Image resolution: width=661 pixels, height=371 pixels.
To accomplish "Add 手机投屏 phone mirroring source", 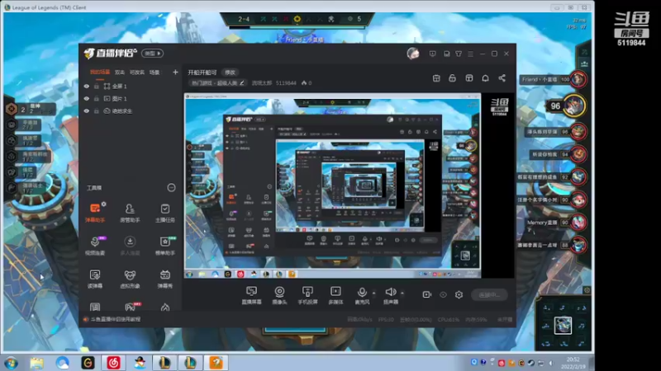I will click(307, 295).
